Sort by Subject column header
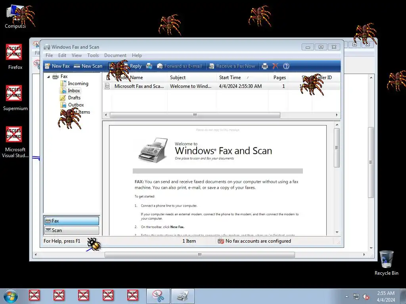 (x=192, y=78)
